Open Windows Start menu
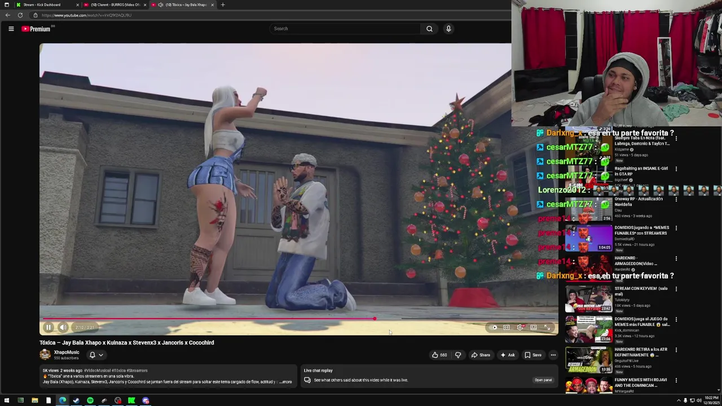722x406 pixels. click(x=7, y=401)
